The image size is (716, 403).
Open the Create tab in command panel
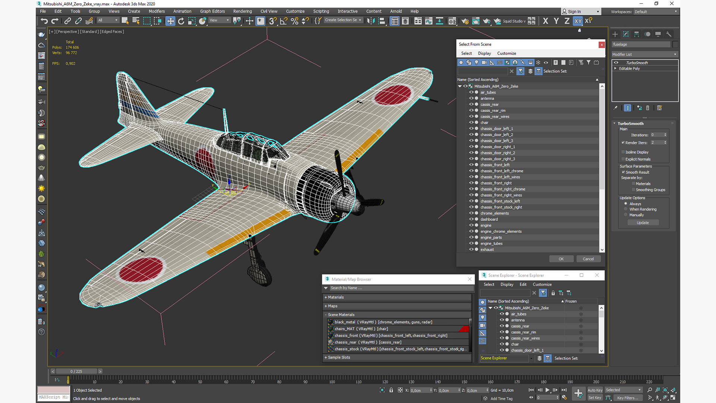[615, 34]
